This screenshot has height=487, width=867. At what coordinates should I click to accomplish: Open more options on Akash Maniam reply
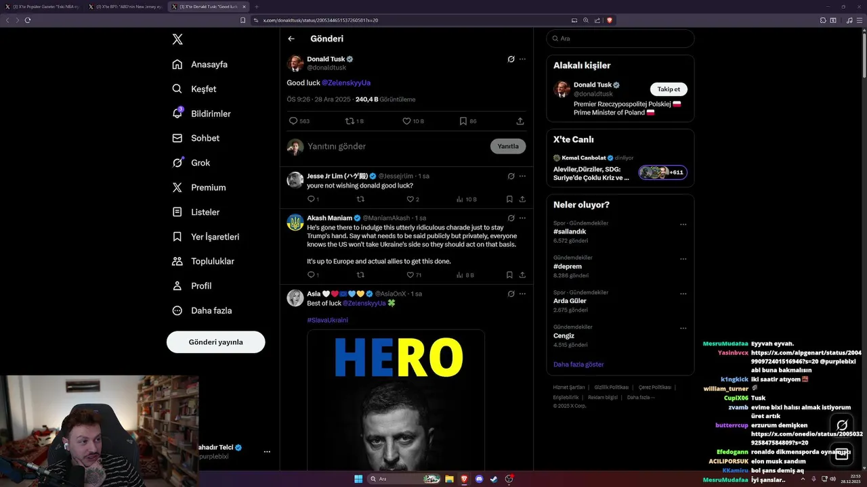pyautogui.click(x=522, y=218)
